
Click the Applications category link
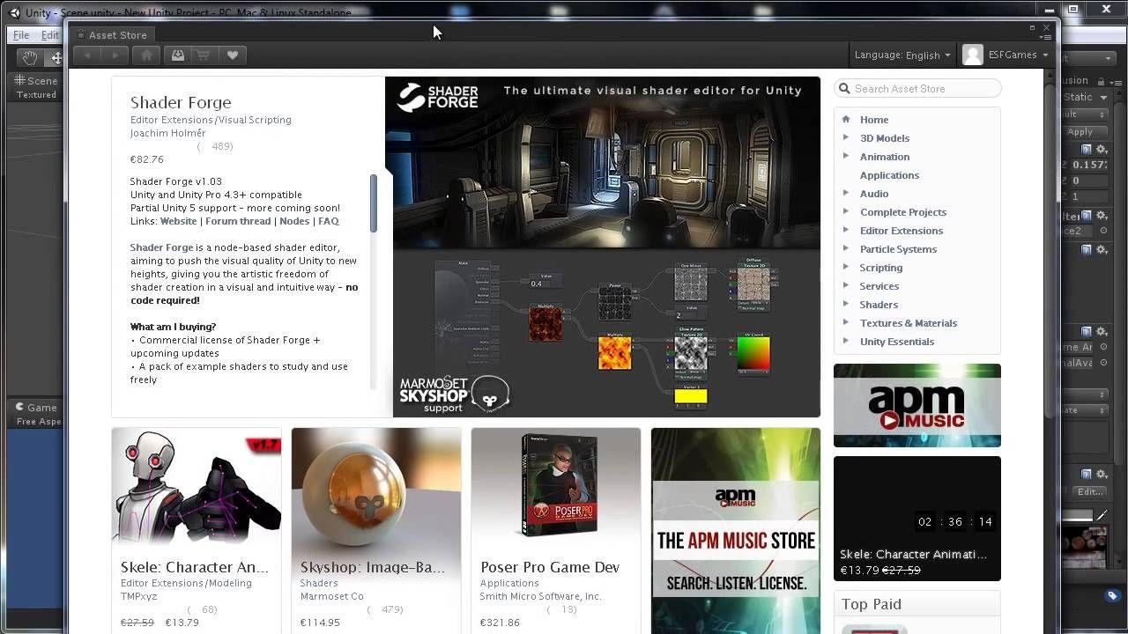click(x=889, y=175)
